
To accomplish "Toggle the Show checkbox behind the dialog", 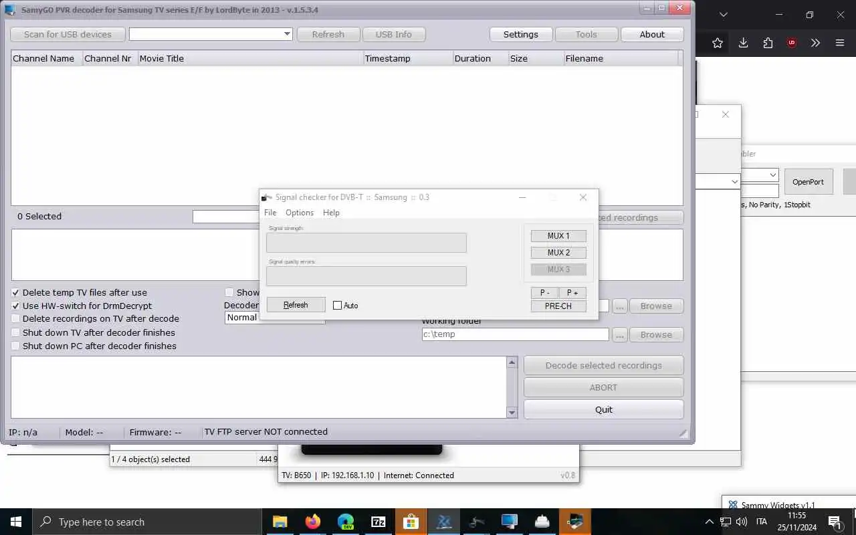I will point(229,292).
